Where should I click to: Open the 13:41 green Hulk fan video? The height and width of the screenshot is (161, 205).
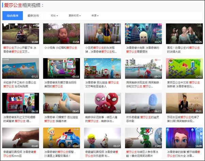click(143, 138)
